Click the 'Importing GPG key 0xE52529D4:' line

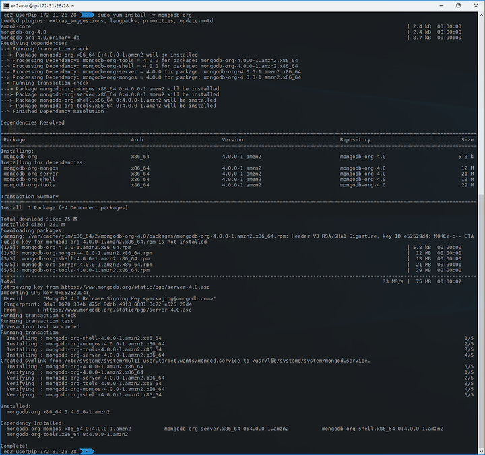[x=44, y=293]
